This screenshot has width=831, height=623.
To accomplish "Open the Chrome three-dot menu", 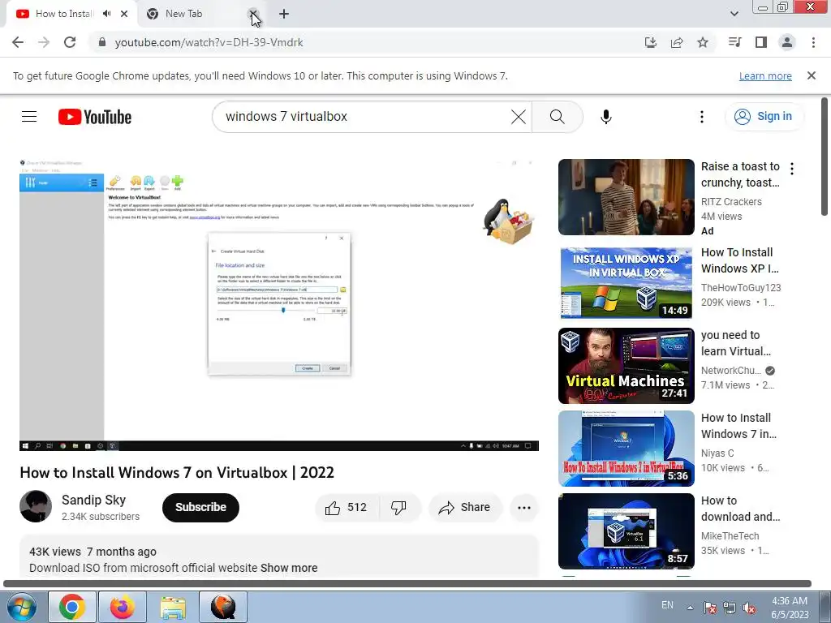I will point(813,42).
